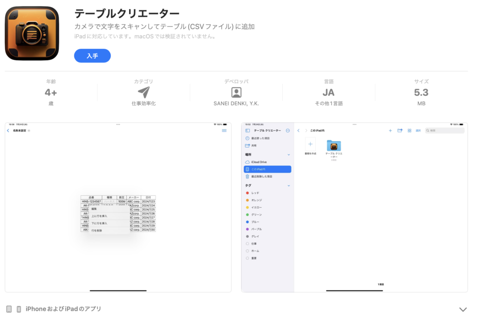Click the hamburger menu icon in first screenshot
The image size is (477, 322).
[224, 131]
